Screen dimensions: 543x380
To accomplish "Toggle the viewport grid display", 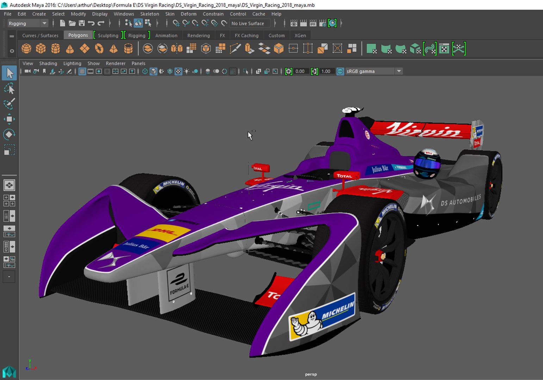I will 82,71.
